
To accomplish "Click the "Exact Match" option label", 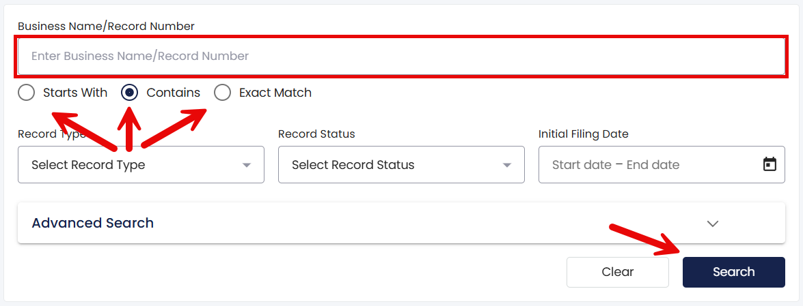I will point(275,93).
